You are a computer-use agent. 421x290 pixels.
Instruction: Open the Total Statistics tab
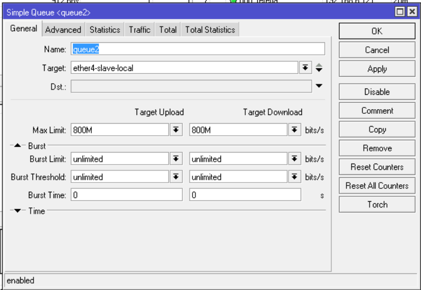coord(210,29)
